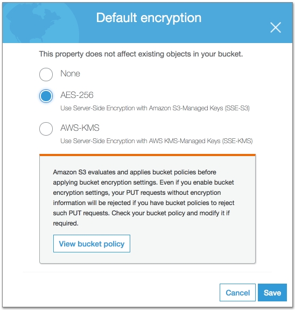Click the bucket policies warning paragraph
Image resolution: width=295 pixels, height=310 pixels.
pyautogui.click(x=144, y=198)
